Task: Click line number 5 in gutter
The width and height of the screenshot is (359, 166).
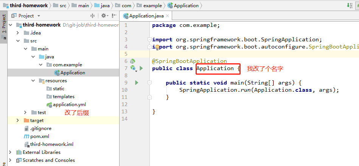Action: [x=125, y=54]
